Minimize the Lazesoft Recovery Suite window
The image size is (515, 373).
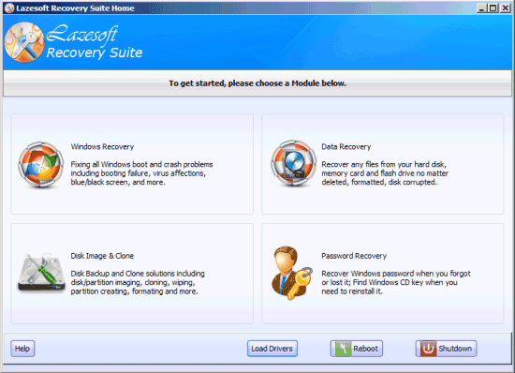[x=481, y=7]
